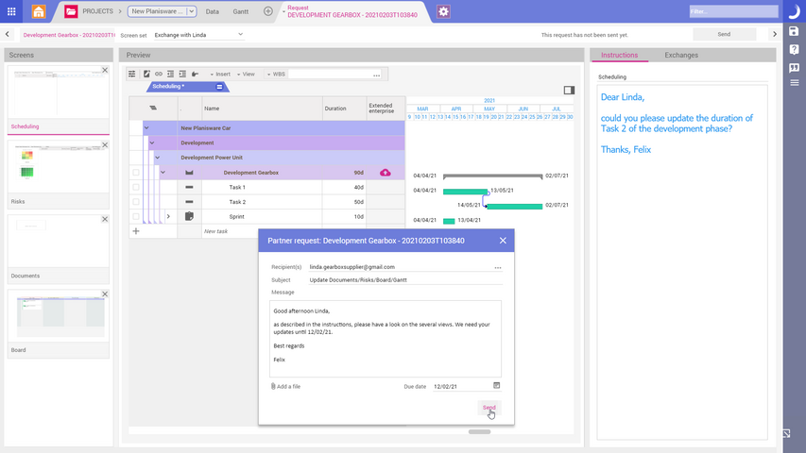Click Send button in partner request dialog

489,408
